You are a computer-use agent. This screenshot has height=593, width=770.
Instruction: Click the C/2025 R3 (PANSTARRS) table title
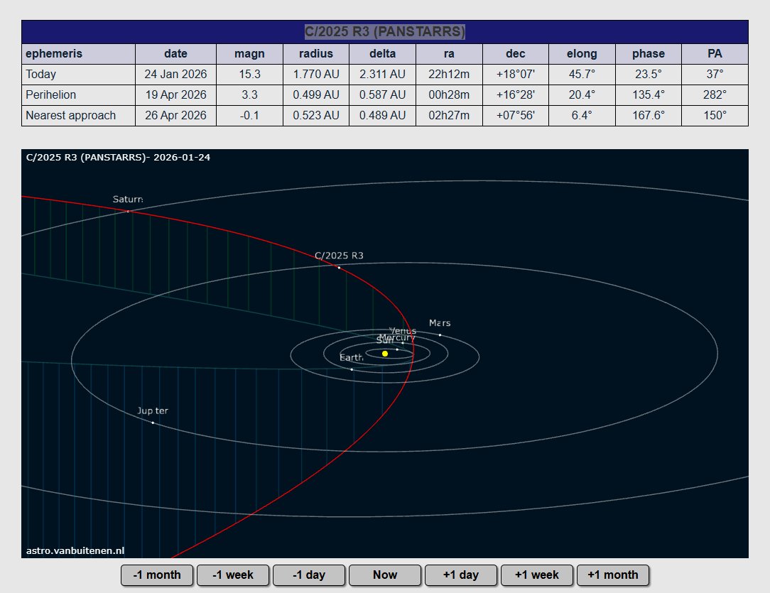(x=385, y=32)
